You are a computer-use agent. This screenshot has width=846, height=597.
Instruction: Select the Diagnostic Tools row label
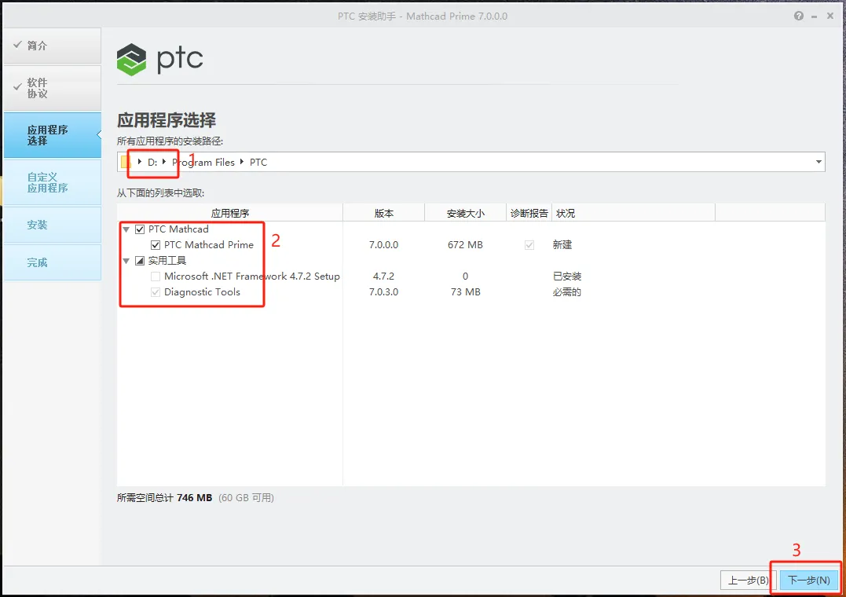(x=203, y=292)
